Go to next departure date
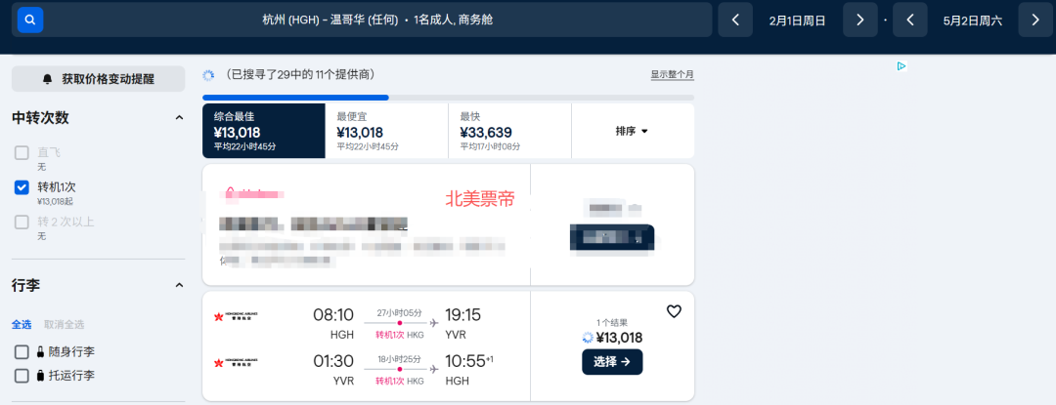The width and height of the screenshot is (1056, 405). point(859,20)
